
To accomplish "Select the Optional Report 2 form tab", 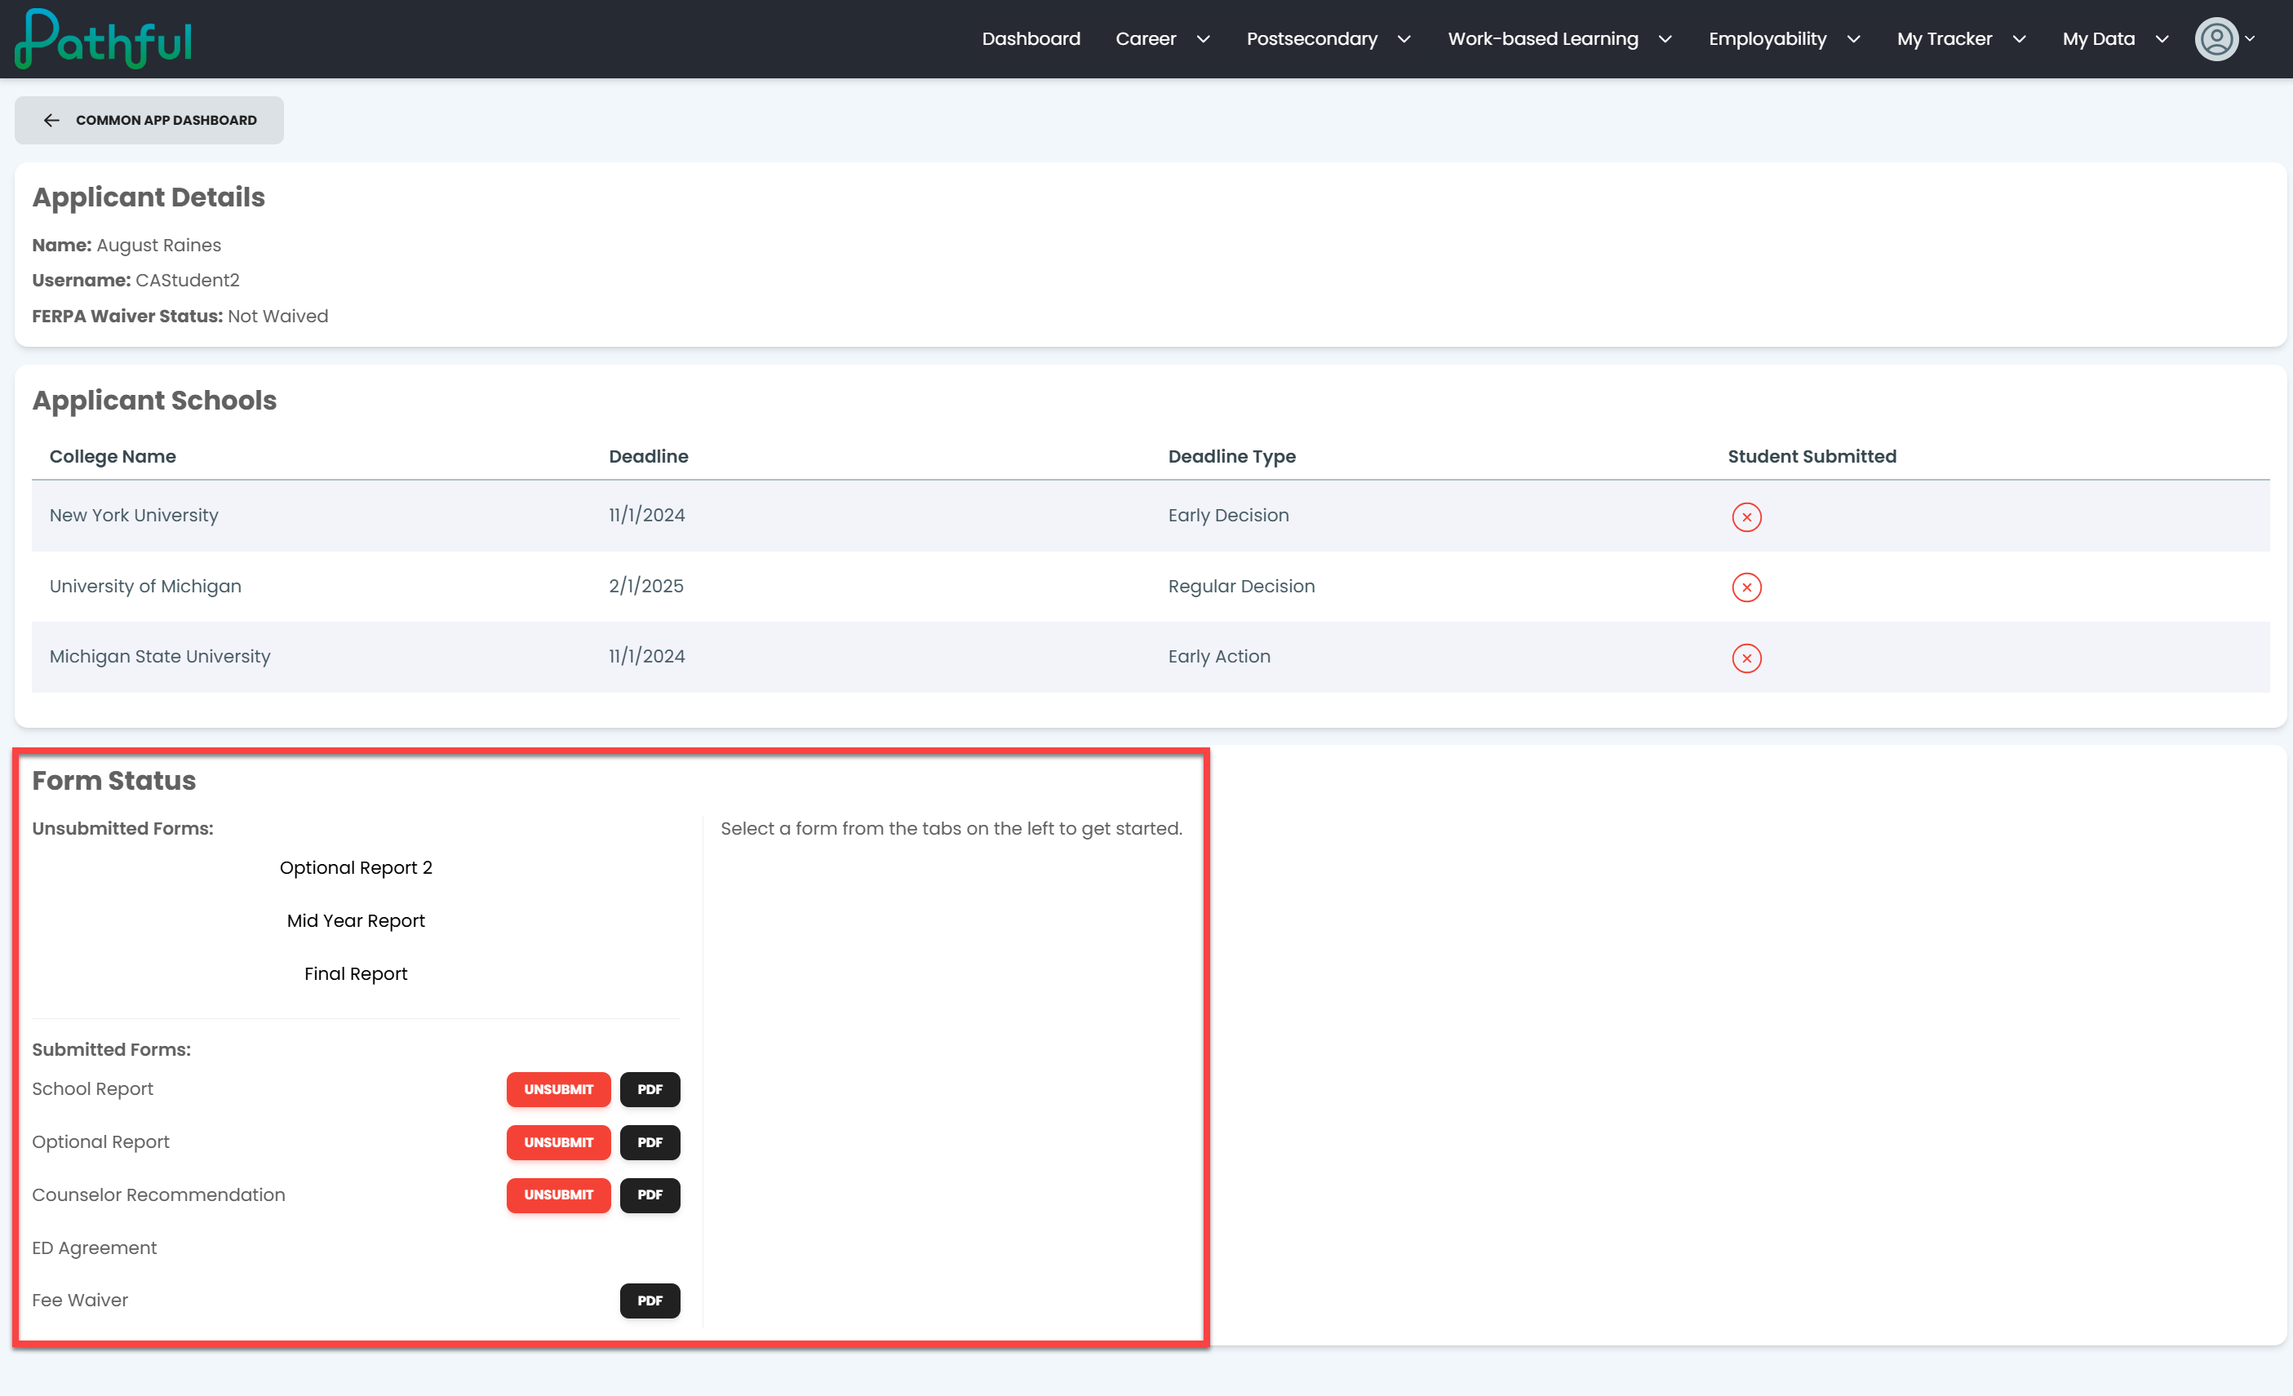I will click(x=356, y=867).
